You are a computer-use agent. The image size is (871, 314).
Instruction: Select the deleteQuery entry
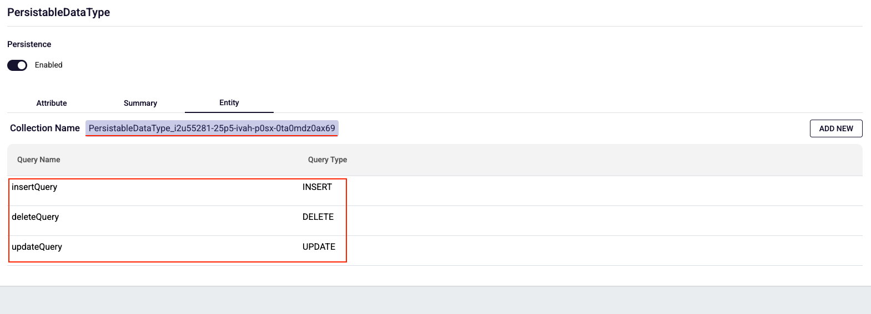click(x=36, y=217)
